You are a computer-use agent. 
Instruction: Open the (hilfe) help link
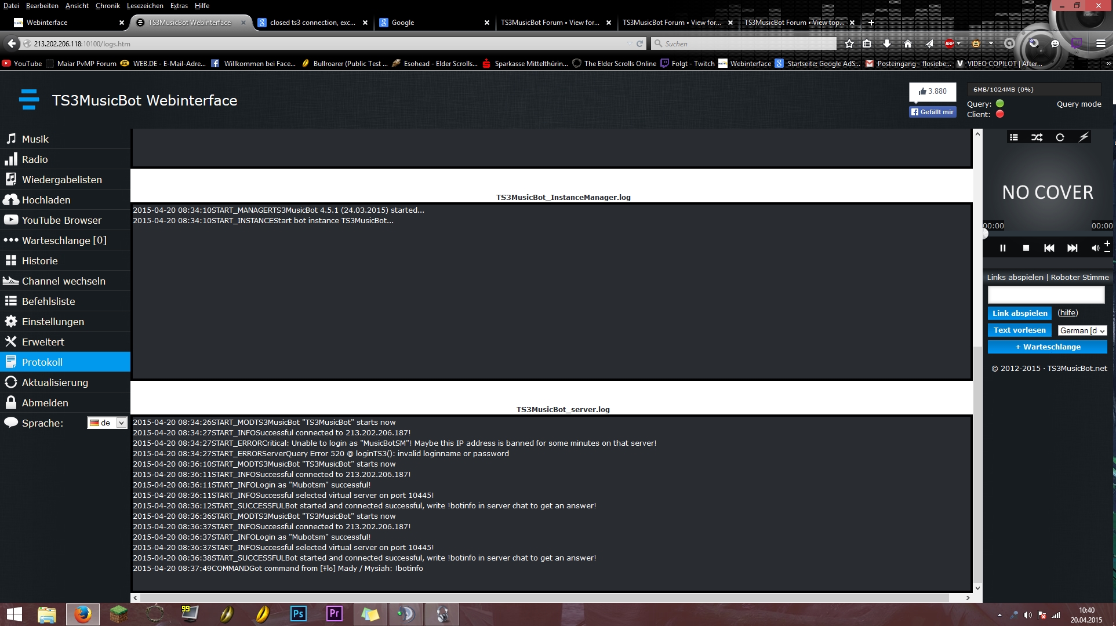click(x=1067, y=313)
